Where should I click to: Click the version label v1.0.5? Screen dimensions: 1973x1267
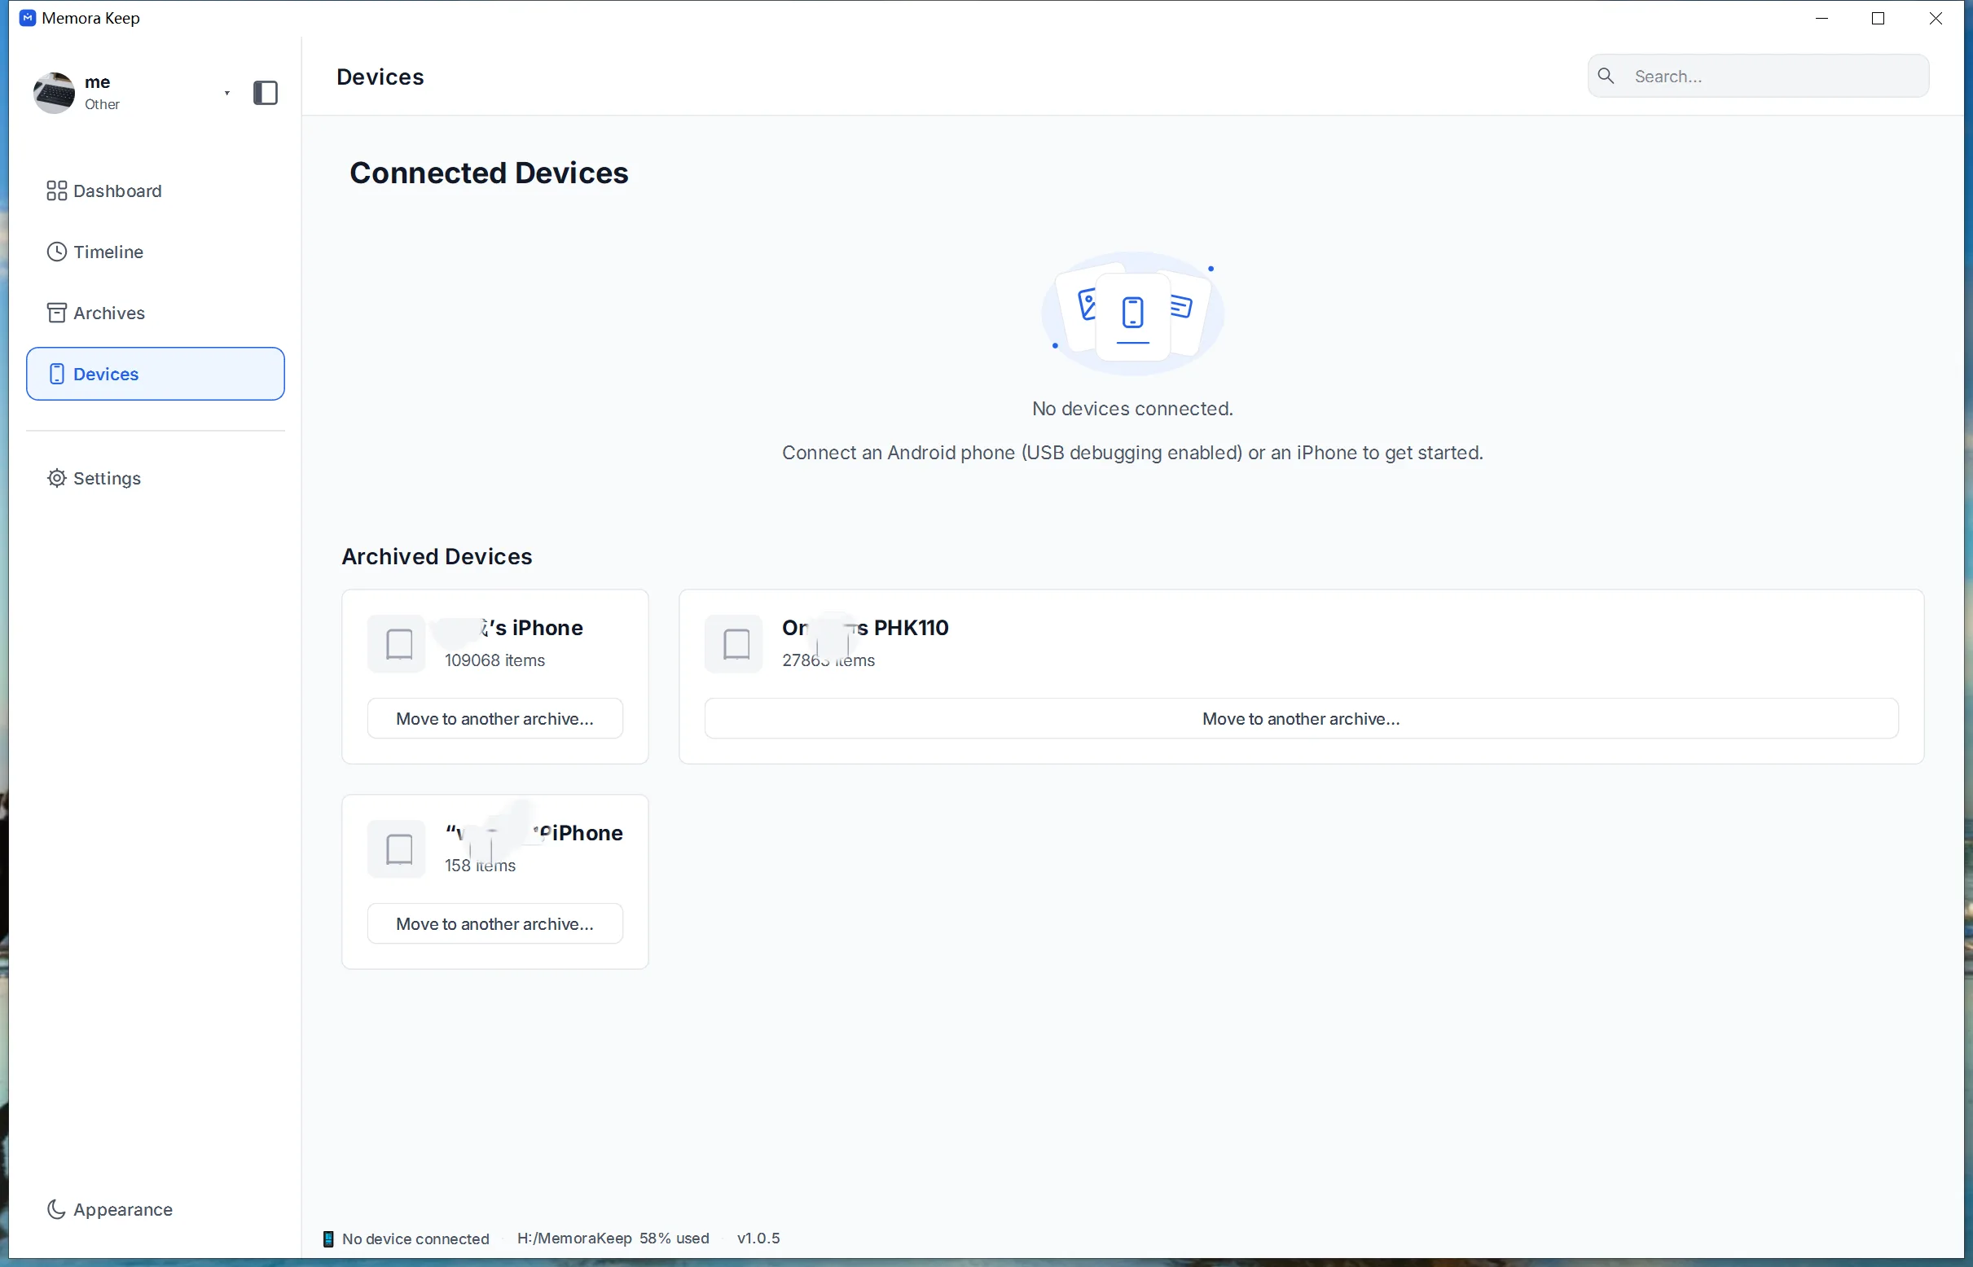pos(759,1239)
